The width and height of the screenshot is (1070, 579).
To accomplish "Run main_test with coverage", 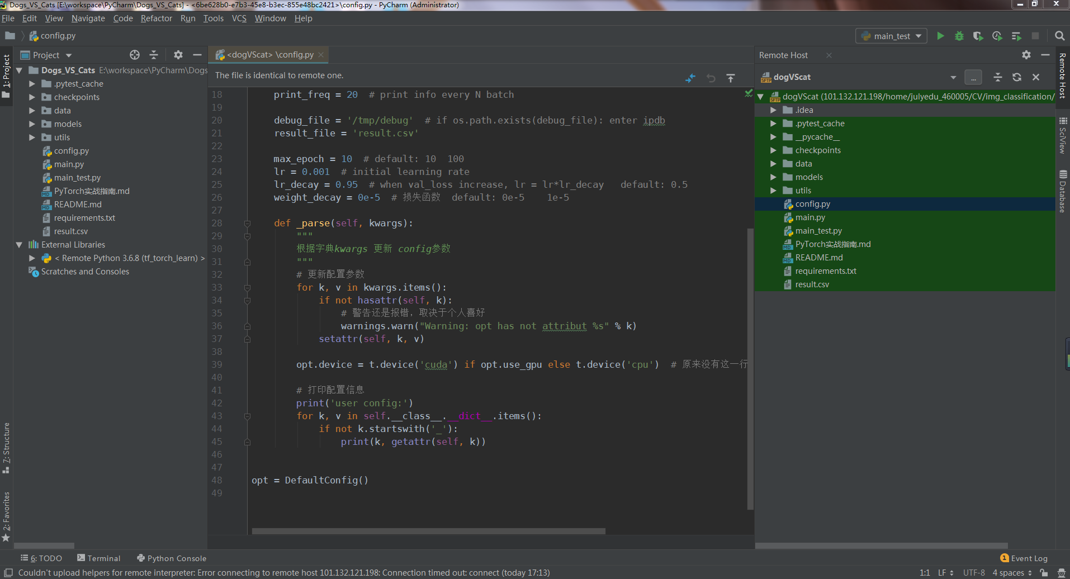I will point(978,36).
